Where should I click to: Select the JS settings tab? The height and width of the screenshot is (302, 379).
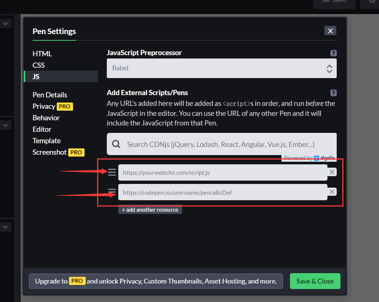click(x=61, y=77)
